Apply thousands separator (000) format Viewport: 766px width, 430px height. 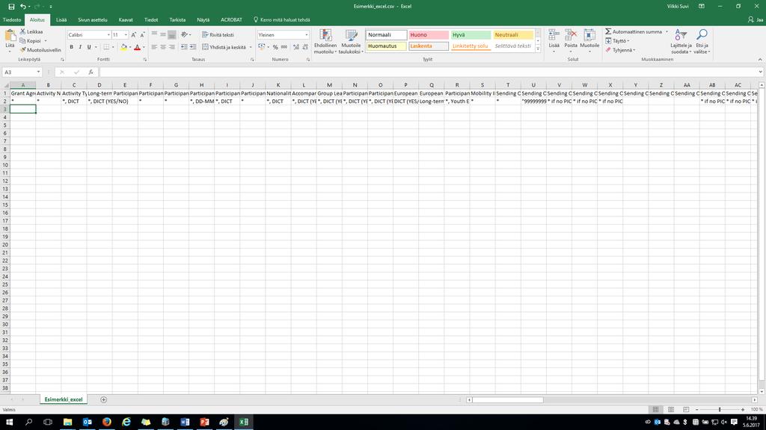tap(284, 47)
